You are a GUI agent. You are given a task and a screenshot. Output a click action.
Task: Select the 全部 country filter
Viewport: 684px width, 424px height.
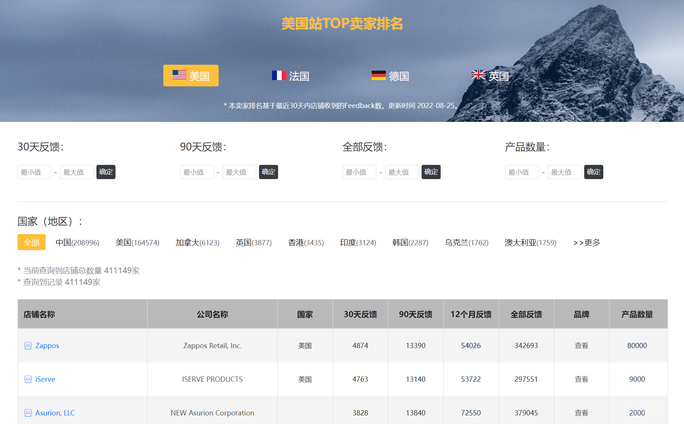(x=31, y=242)
